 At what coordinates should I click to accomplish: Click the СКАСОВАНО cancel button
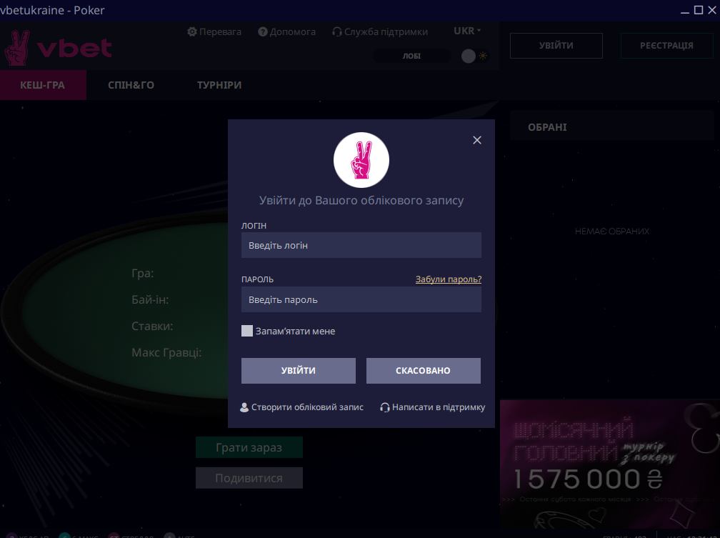(423, 371)
